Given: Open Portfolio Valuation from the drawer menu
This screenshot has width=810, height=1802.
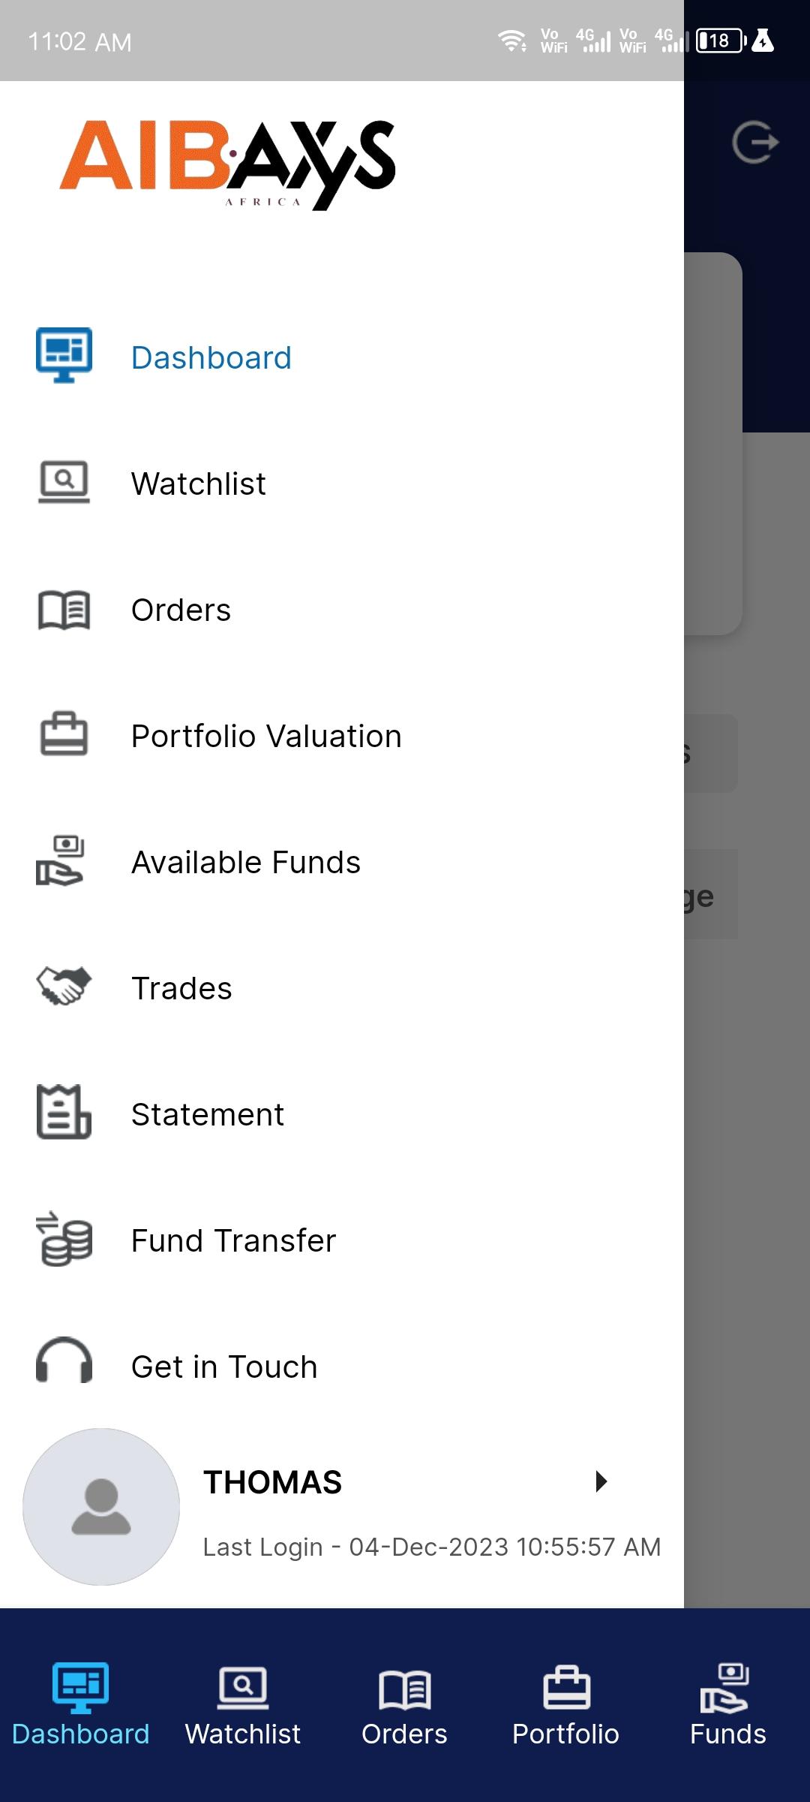Looking at the screenshot, I should pyautogui.click(x=266, y=737).
